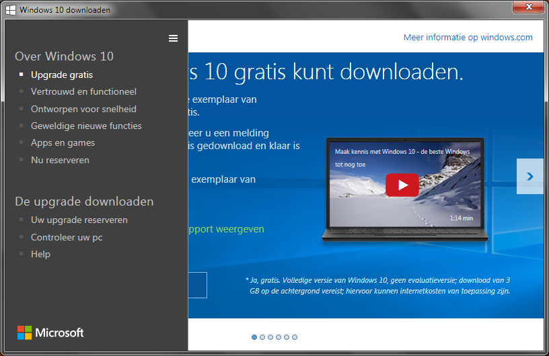Select the fifth page indicator dot
Viewport: 549px width, 356px height.
click(x=287, y=337)
